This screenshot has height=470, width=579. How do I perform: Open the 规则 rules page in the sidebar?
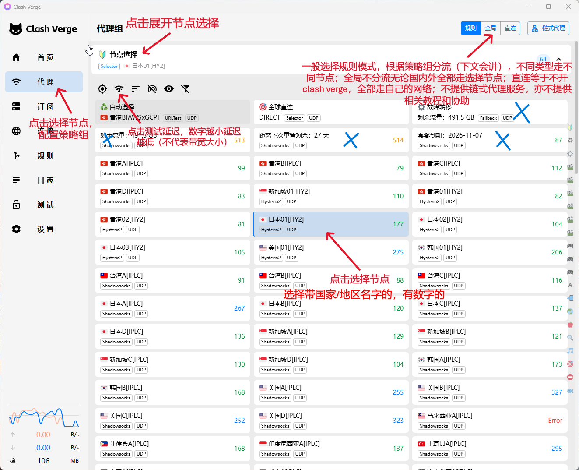(44, 155)
